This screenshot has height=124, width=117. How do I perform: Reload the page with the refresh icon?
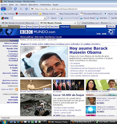[x=15, y=9]
